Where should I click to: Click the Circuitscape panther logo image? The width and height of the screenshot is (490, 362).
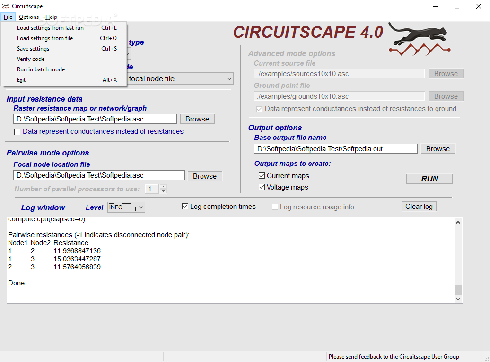point(420,39)
